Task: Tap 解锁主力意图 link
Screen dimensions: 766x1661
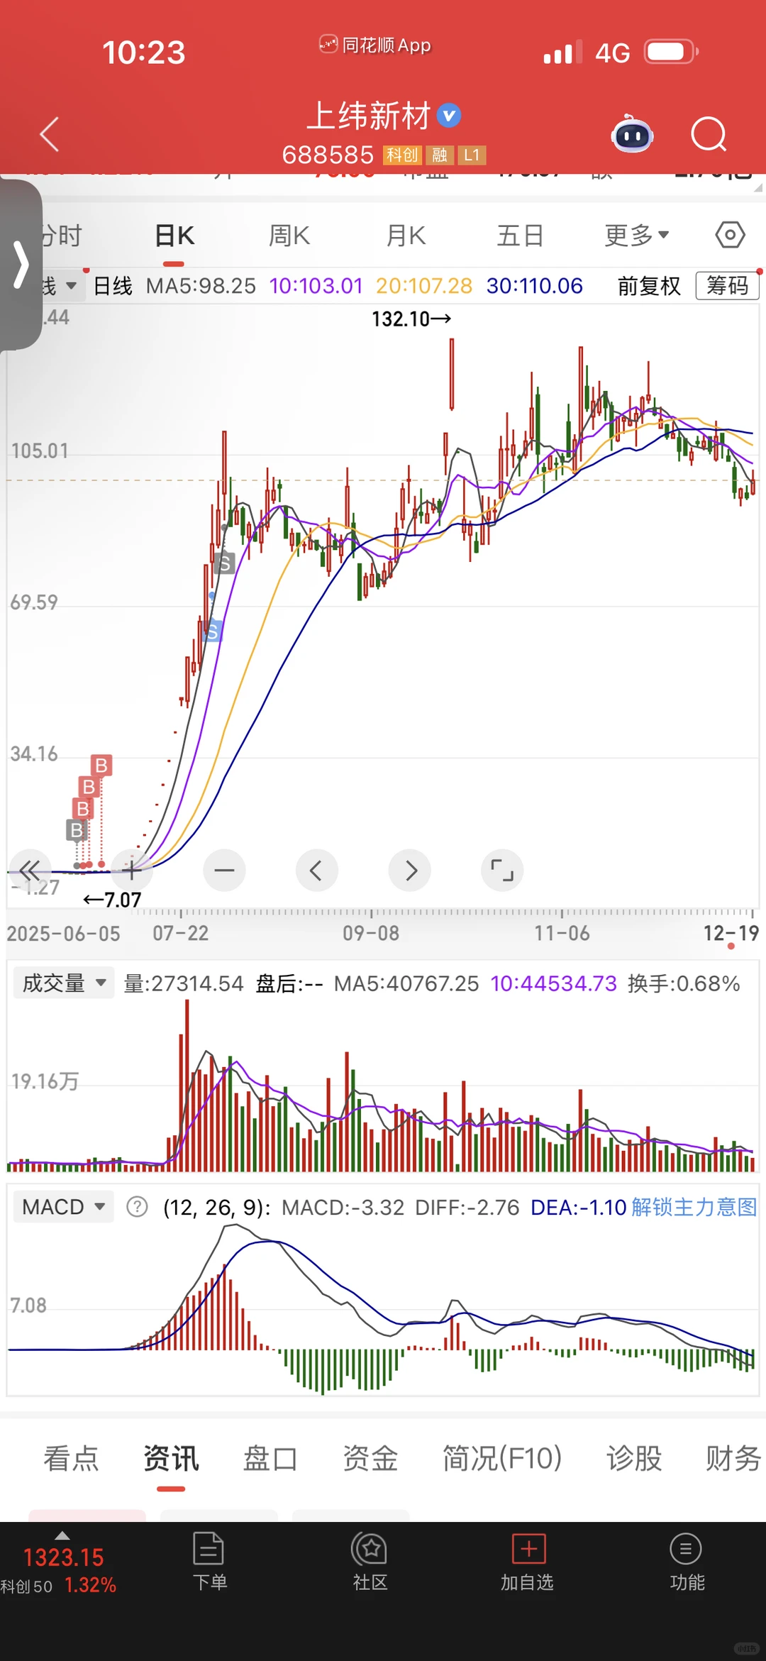Action: (694, 1206)
